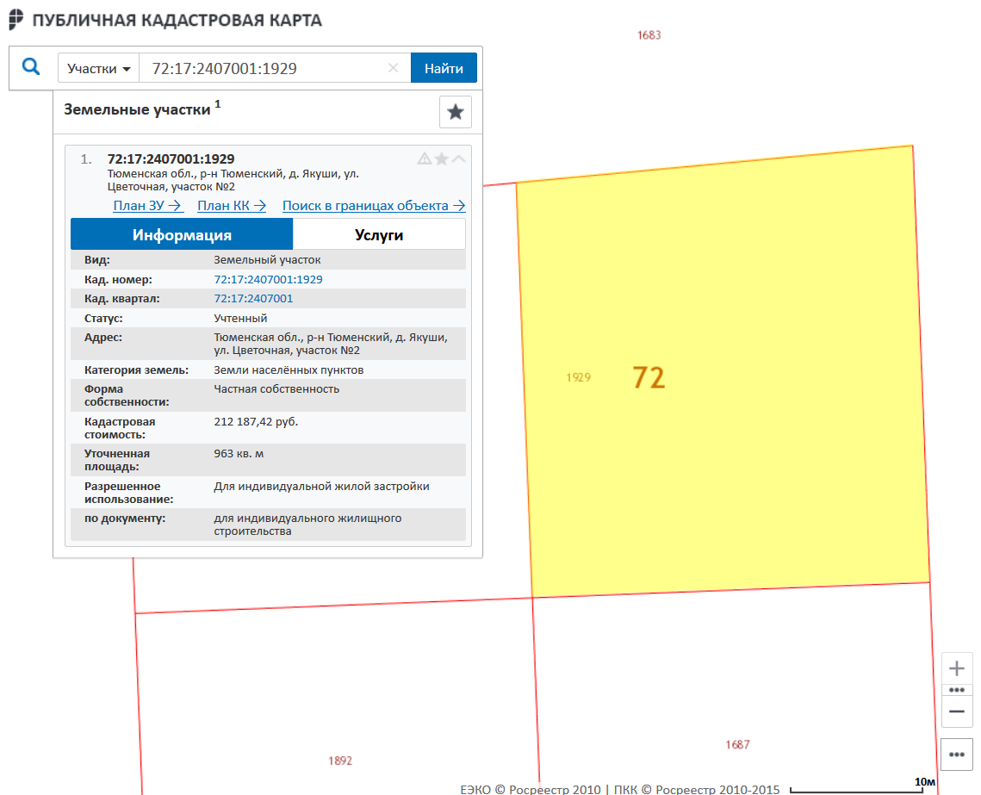The width and height of the screenshot is (981, 795).
Task: Open the План ЗУ link
Action: (148, 205)
